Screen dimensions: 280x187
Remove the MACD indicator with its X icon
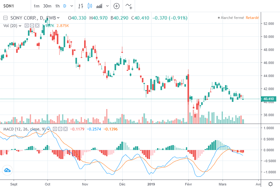click(x=66, y=129)
